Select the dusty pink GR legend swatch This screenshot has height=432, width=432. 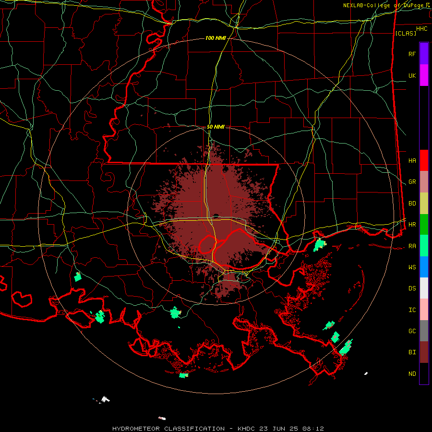(x=424, y=182)
